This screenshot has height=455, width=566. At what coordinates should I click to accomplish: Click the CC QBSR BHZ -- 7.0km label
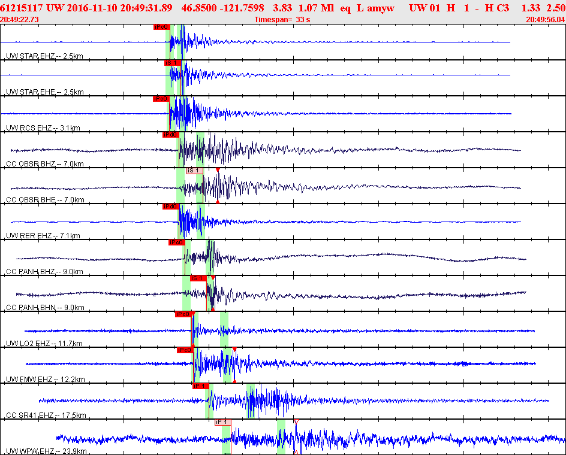point(45,164)
